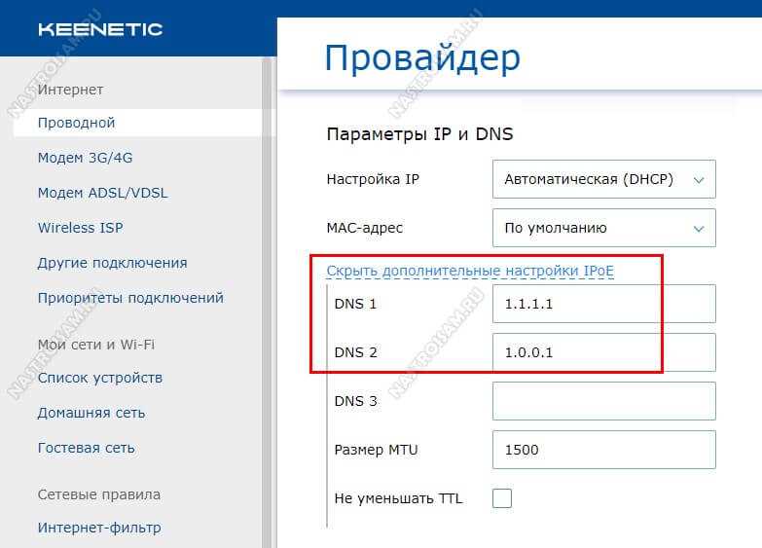Click arrow of Автоматическая (DHCP) dropdown
This screenshot has width=762, height=548.
[x=699, y=180]
